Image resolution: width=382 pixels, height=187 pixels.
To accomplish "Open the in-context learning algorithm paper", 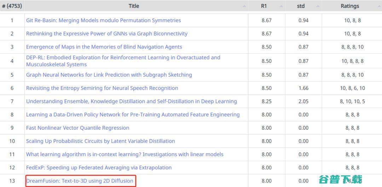I will [x=125, y=154].
